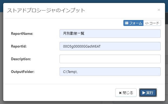The width and height of the screenshot is (168, 104).
Task: Close the stored procedure dialog with X
Action: (159, 10)
